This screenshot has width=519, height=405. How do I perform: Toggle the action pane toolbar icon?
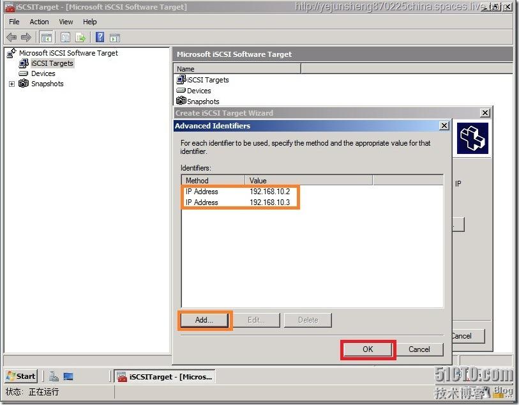coord(115,38)
